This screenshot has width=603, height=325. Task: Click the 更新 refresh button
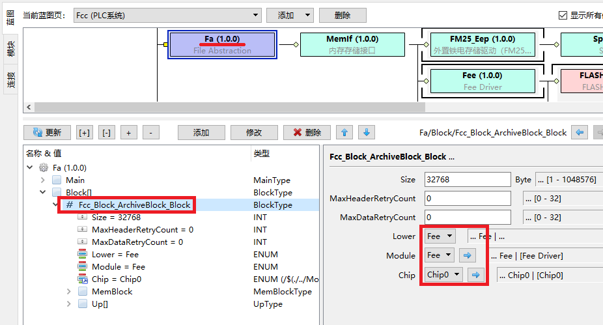click(x=47, y=132)
